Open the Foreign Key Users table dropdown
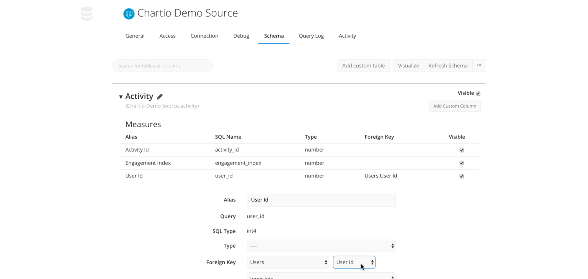The width and height of the screenshot is (588, 279). point(288,262)
